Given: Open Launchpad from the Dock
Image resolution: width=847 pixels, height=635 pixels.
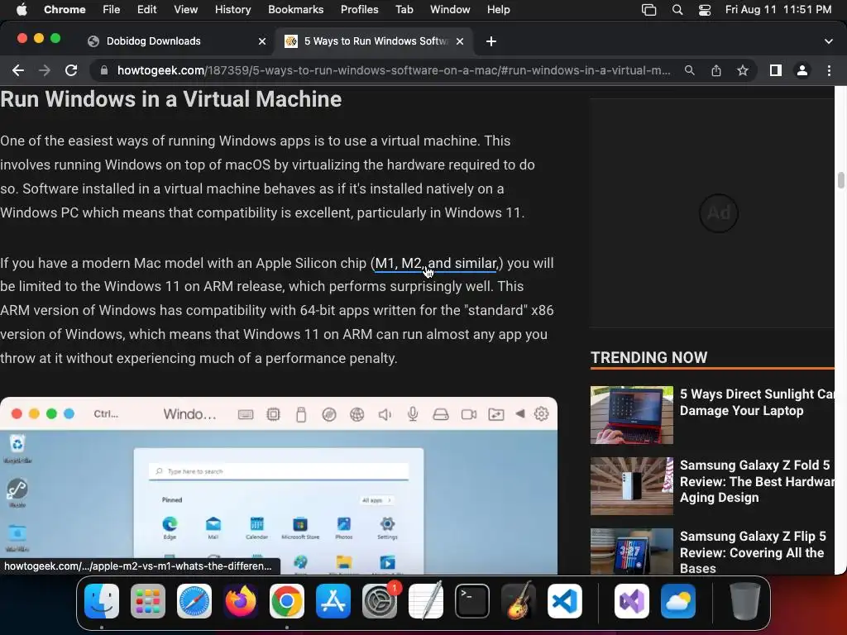Looking at the screenshot, I should [x=148, y=601].
